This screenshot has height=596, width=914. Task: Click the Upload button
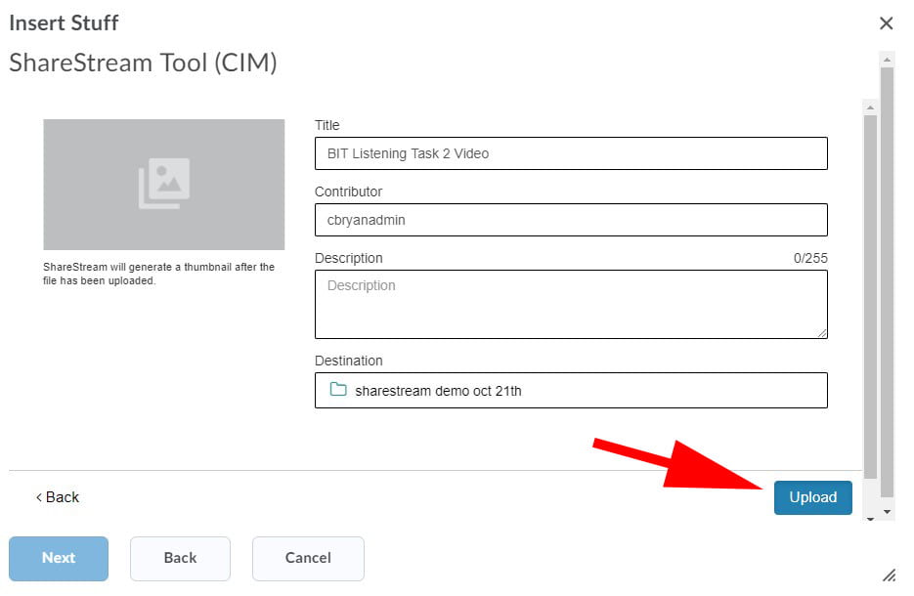click(812, 497)
